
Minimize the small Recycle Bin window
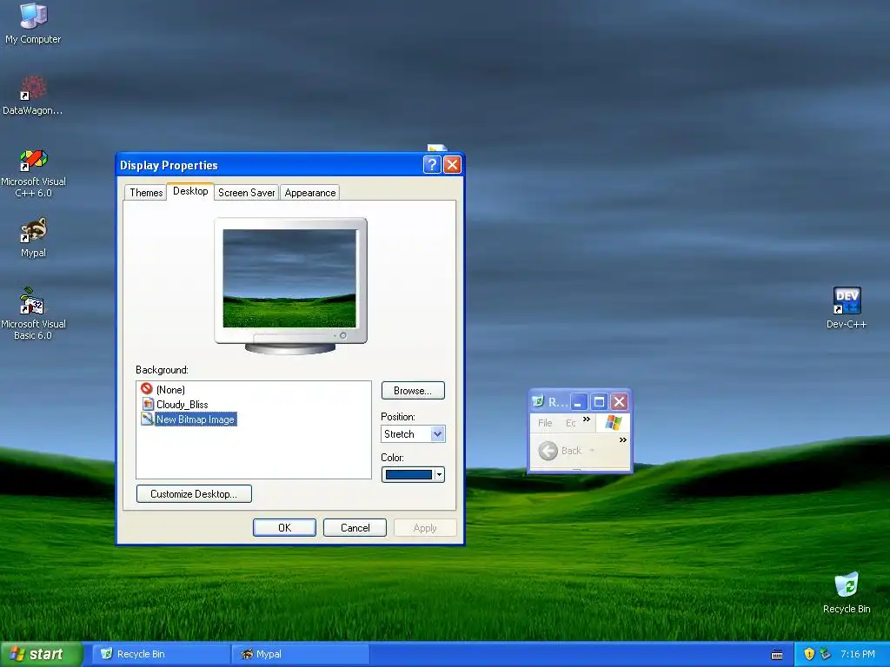[578, 401]
